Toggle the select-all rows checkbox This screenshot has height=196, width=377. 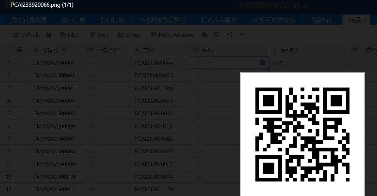(9, 50)
